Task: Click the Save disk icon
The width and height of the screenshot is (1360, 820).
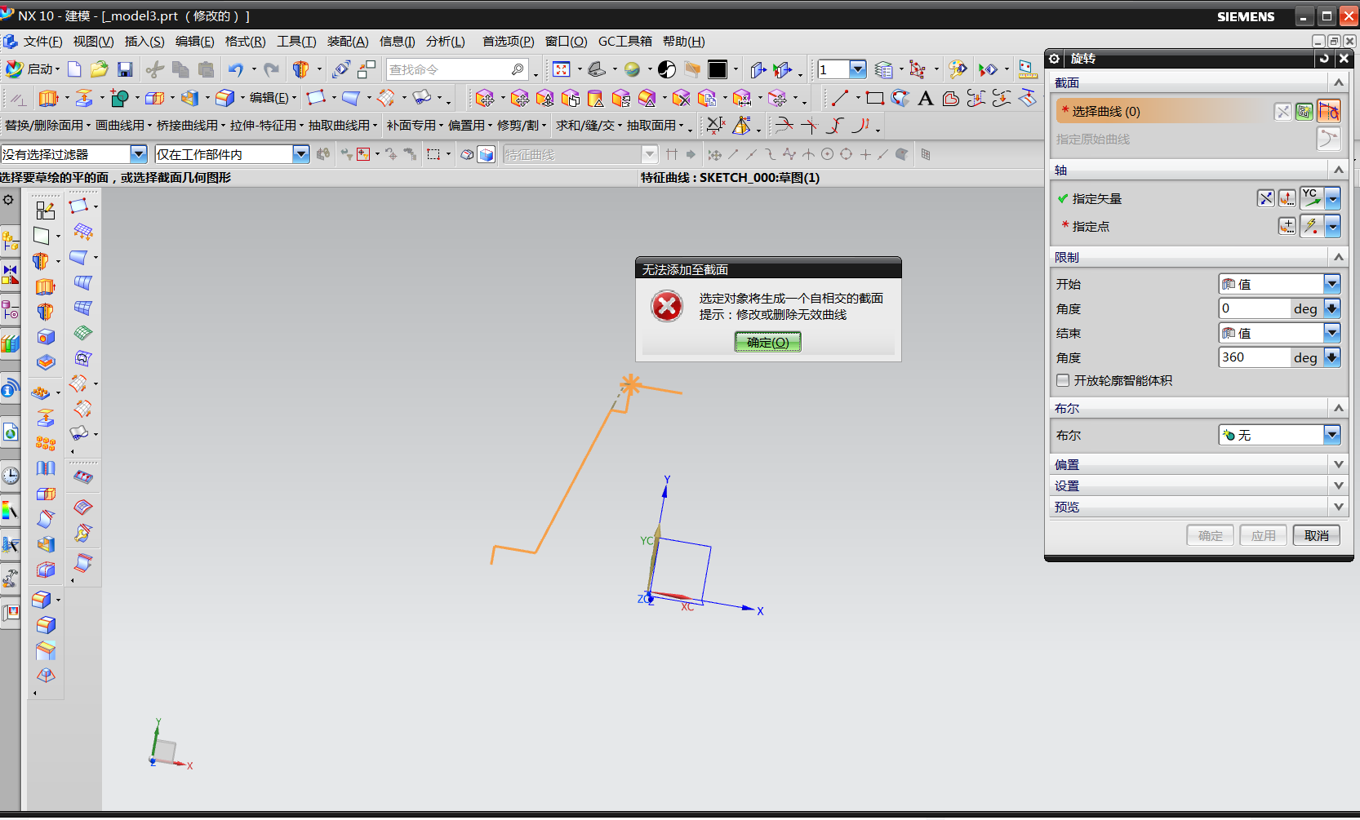Action: point(125,69)
